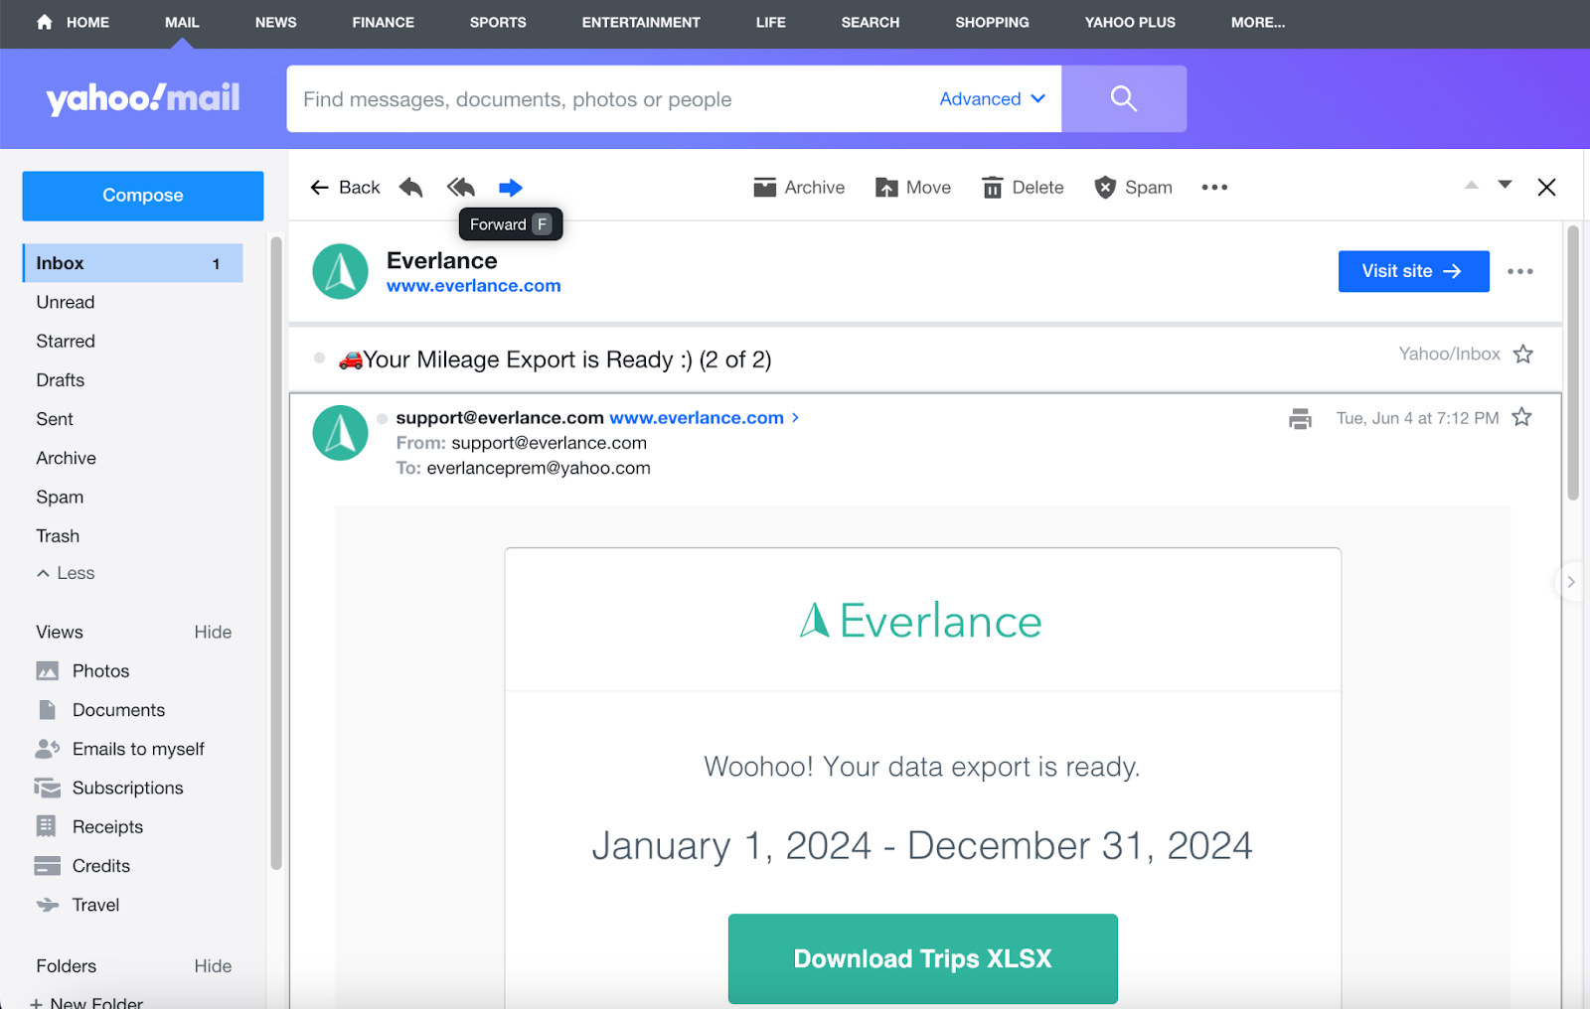This screenshot has height=1009, width=1590.
Task: Mark the message as Spam
Action: [1133, 188]
